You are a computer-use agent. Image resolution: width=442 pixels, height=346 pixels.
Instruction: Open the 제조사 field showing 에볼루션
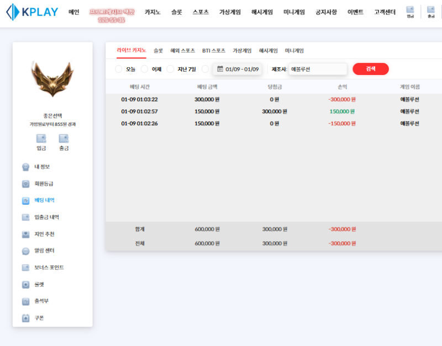pyautogui.click(x=317, y=69)
